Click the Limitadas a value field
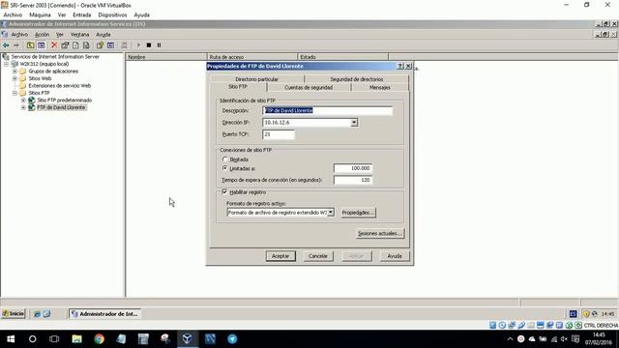Screen dimensions: 619x348 point(353,168)
